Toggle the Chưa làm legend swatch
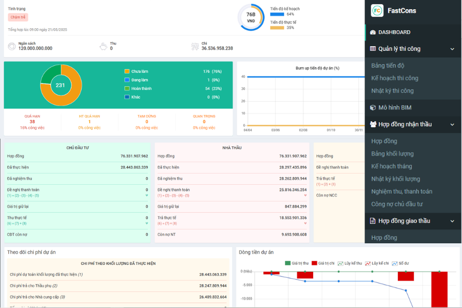462x308 pixels. click(x=127, y=71)
